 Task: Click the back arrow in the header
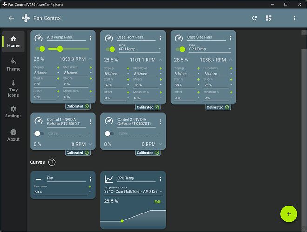(x=12, y=18)
